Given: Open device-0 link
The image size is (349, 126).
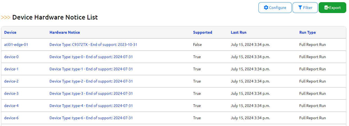Looking at the screenshot, I should coord(11,57).
